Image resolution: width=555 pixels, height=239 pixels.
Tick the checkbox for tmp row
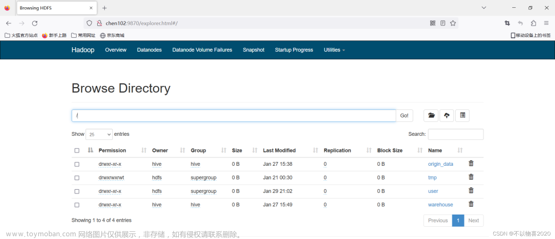[77, 178]
